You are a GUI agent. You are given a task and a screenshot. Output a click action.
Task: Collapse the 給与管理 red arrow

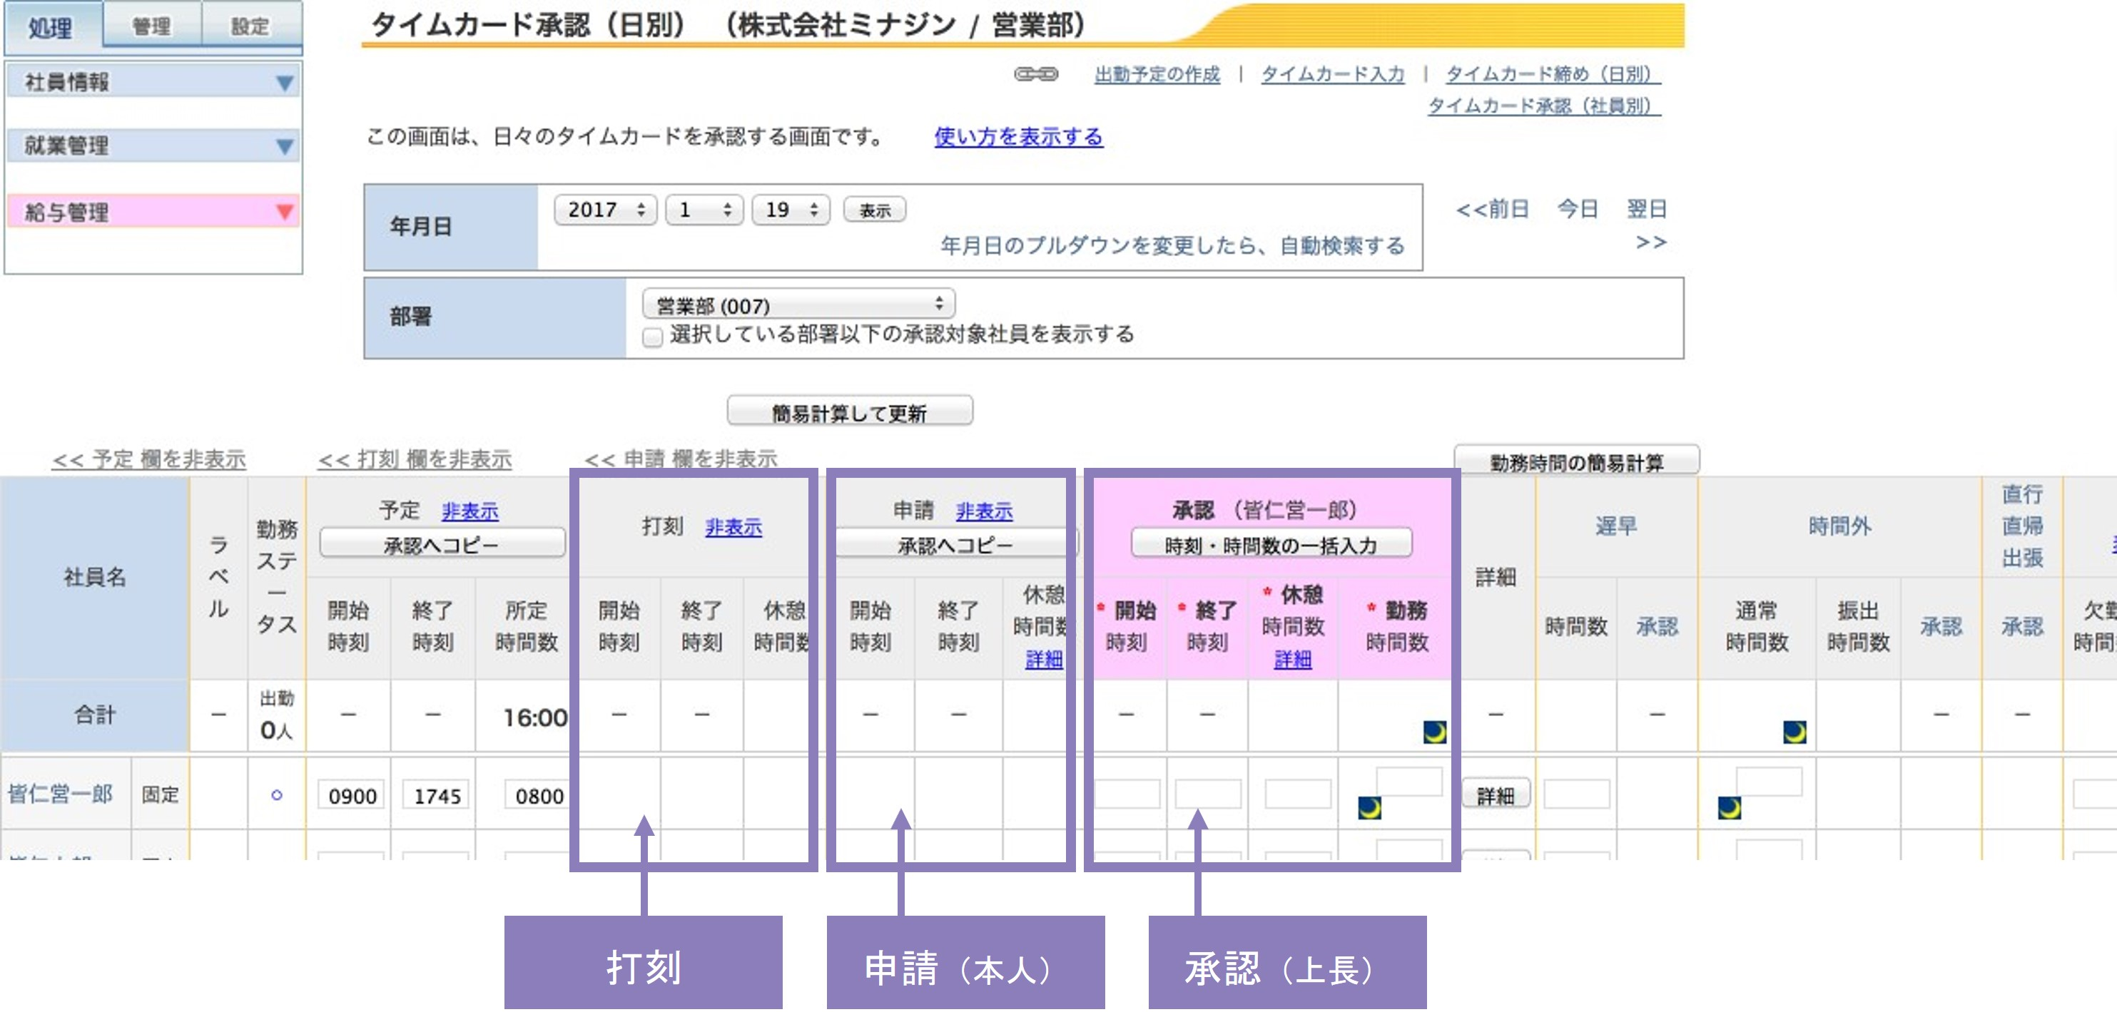pyautogui.click(x=285, y=212)
